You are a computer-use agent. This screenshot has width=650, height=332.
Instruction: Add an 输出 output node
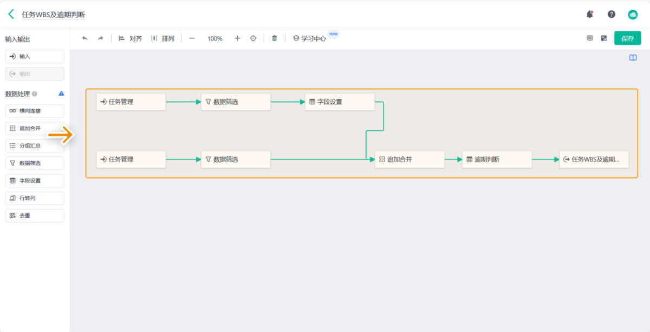tap(35, 74)
